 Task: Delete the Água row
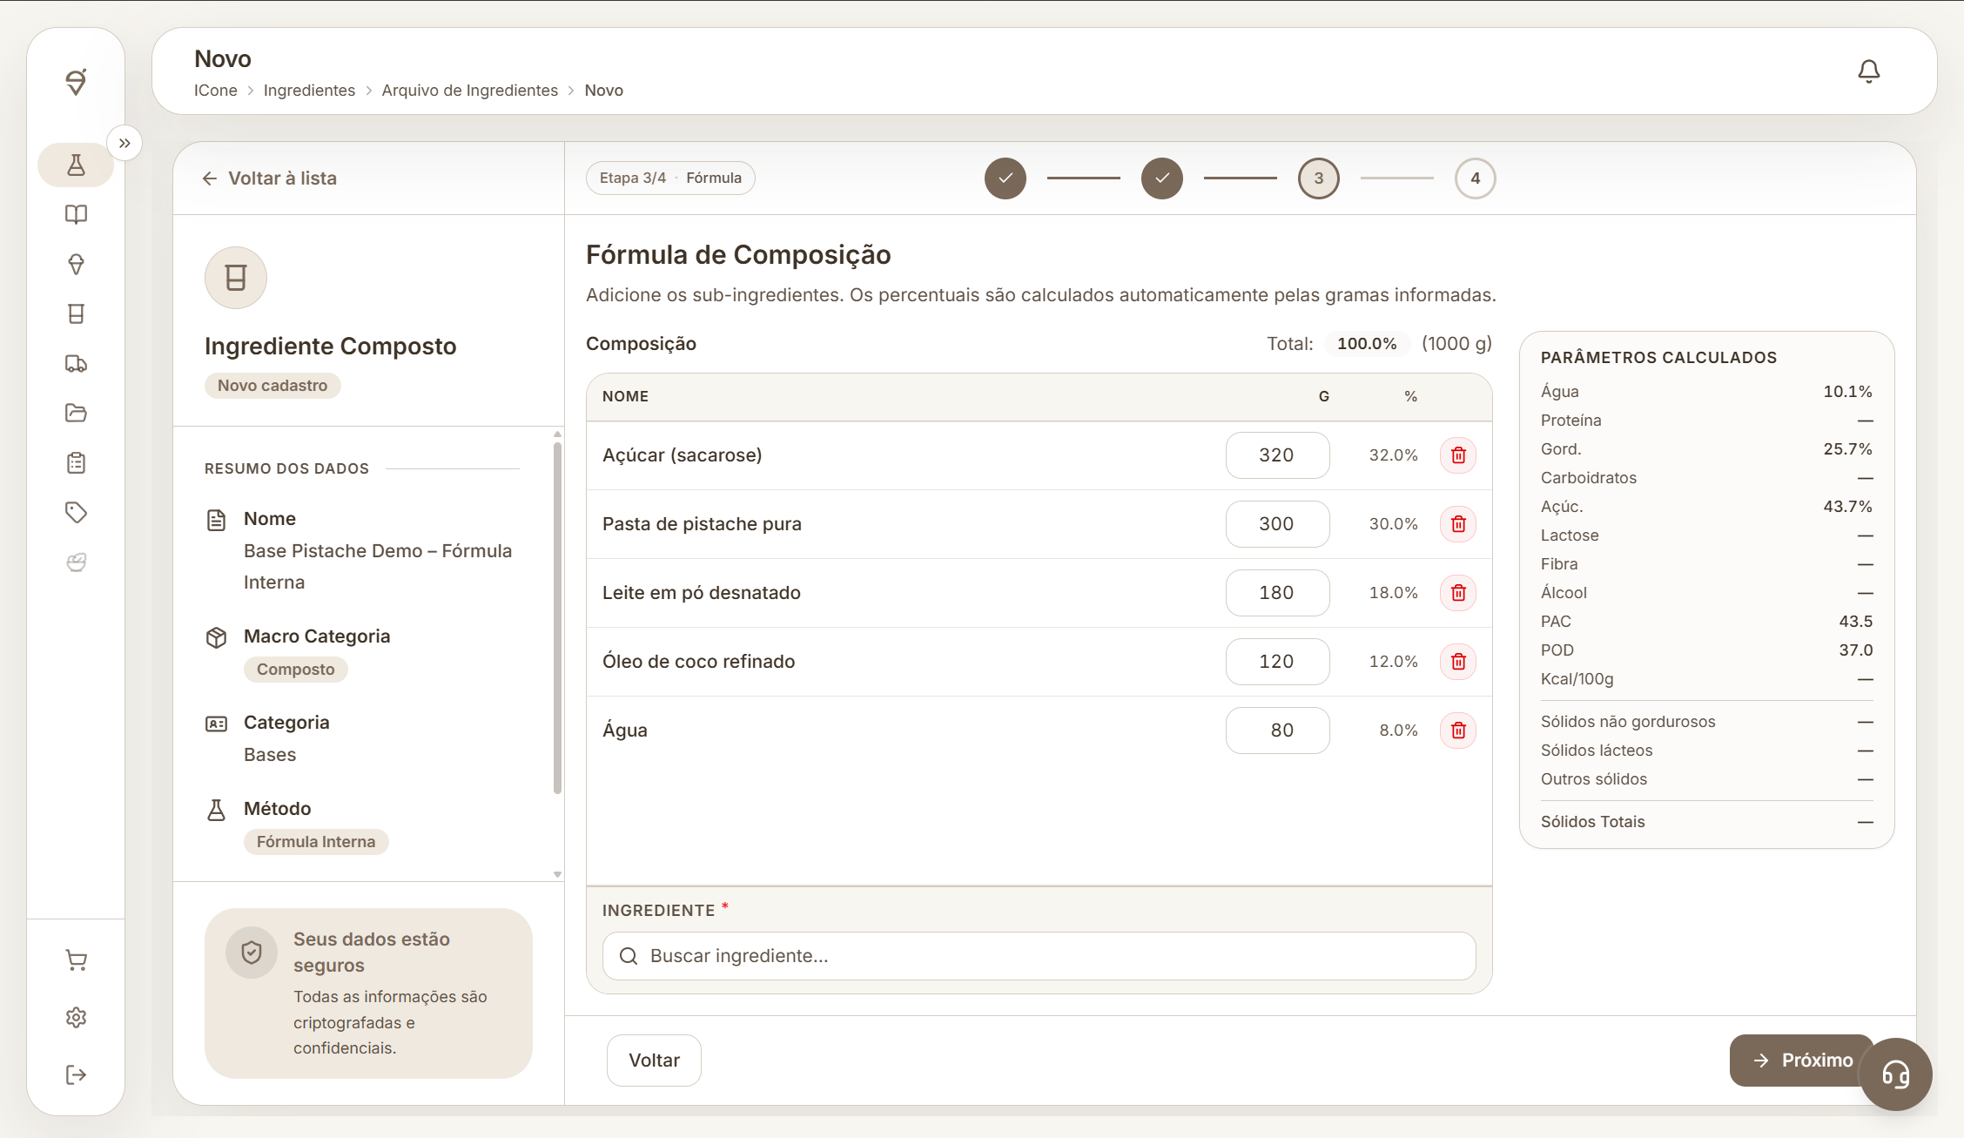pos(1458,731)
